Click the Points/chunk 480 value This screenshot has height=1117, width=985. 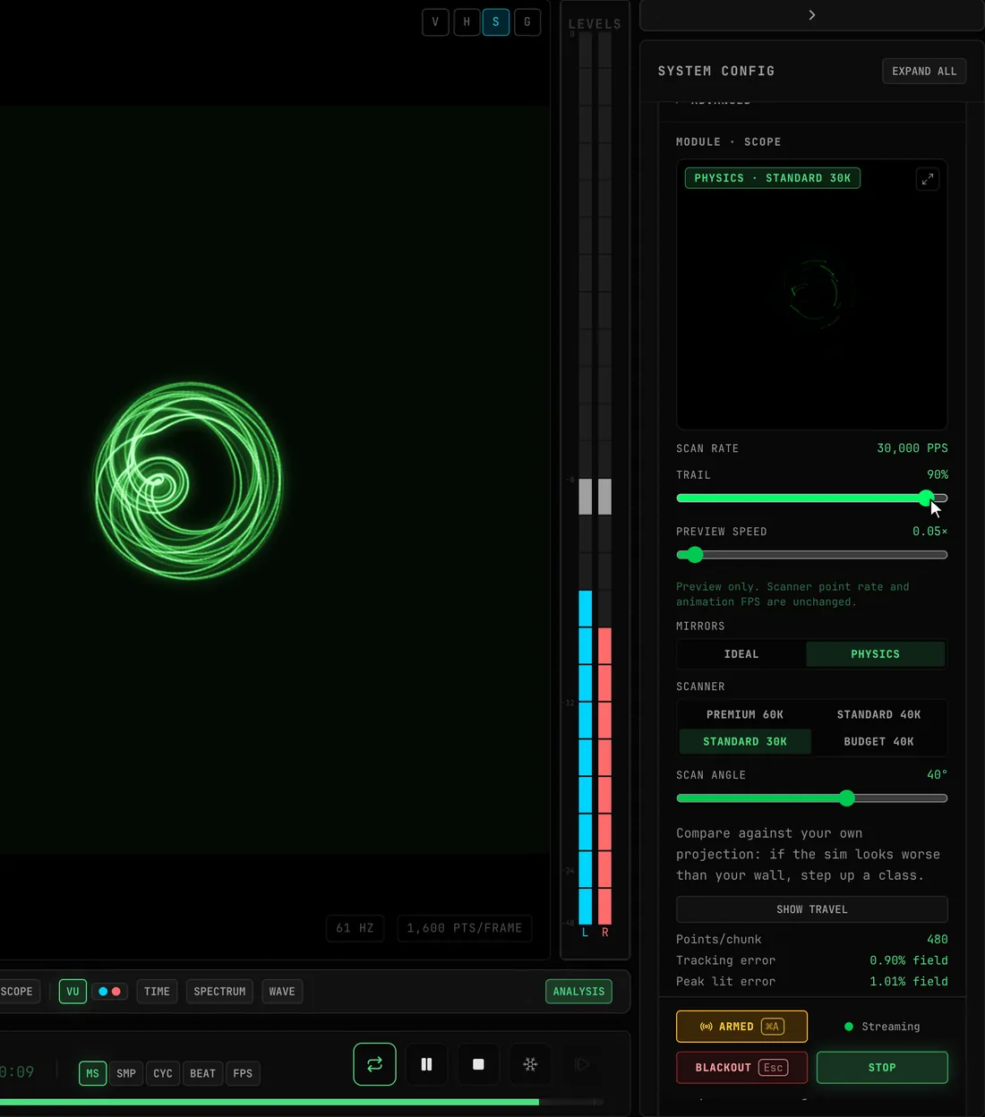click(937, 940)
